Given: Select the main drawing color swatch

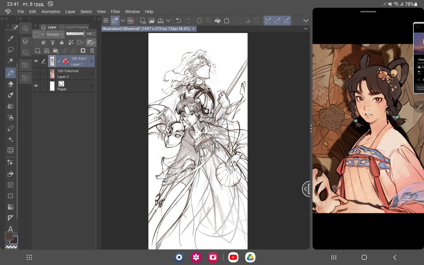Looking at the screenshot, I should coord(9,236).
